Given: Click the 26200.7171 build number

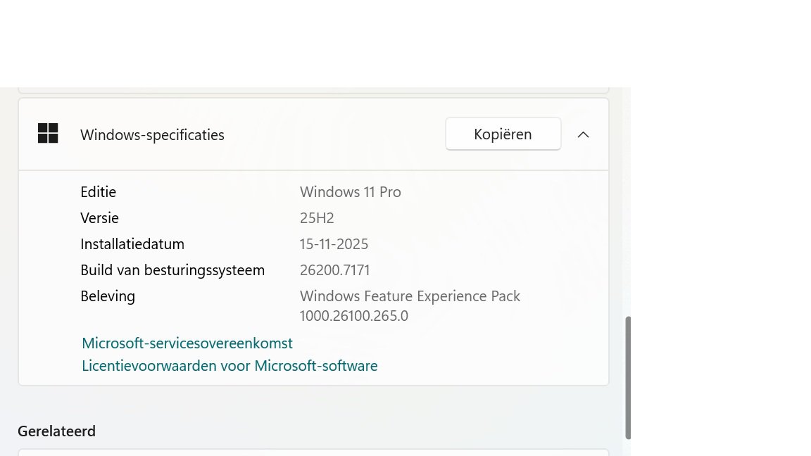Looking at the screenshot, I should click(334, 270).
